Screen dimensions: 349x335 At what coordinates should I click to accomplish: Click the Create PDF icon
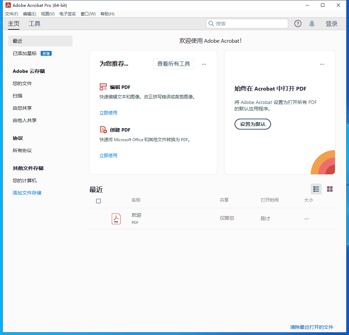pyautogui.click(x=103, y=130)
